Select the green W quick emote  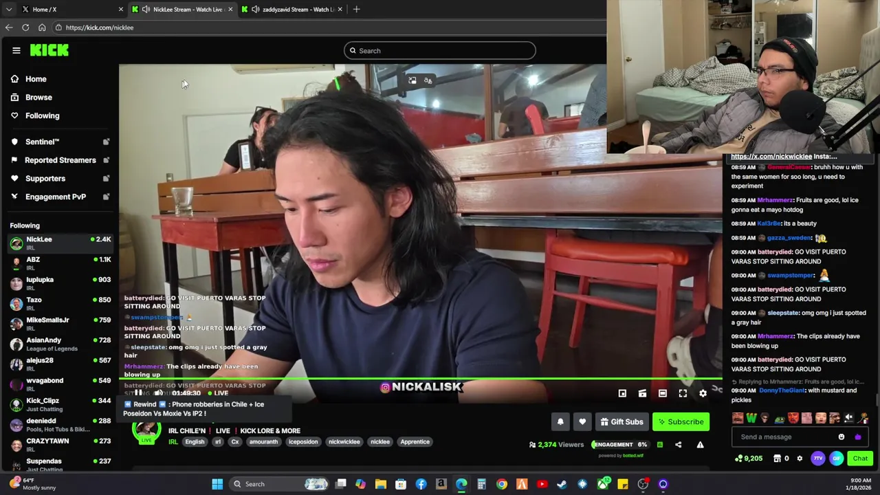pyautogui.click(x=751, y=418)
